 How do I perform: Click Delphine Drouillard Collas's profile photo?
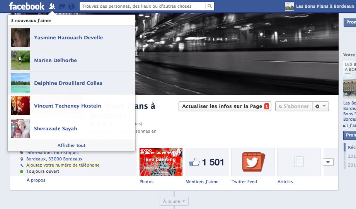(20, 83)
